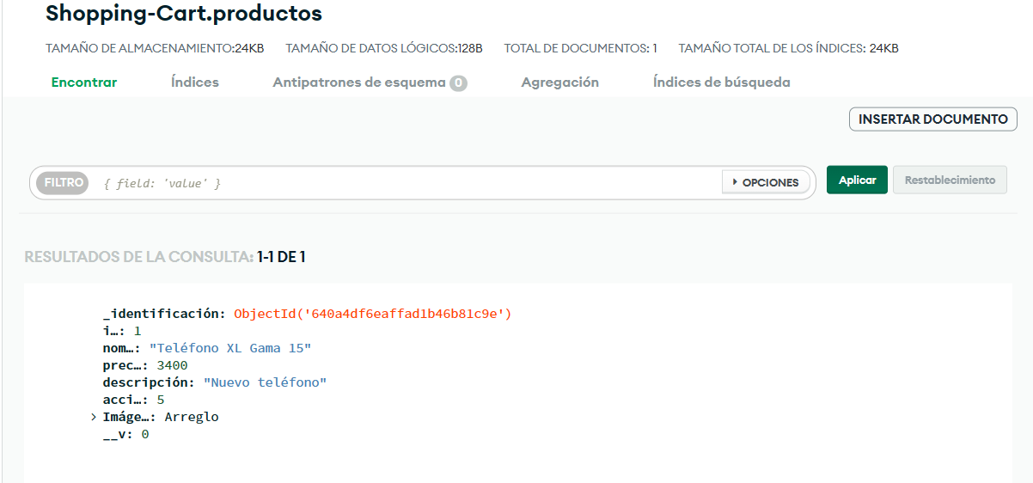The height and width of the screenshot is (483, 1033).
Task: Open the Índices de búsqueda tab
Action: point(722,83)
